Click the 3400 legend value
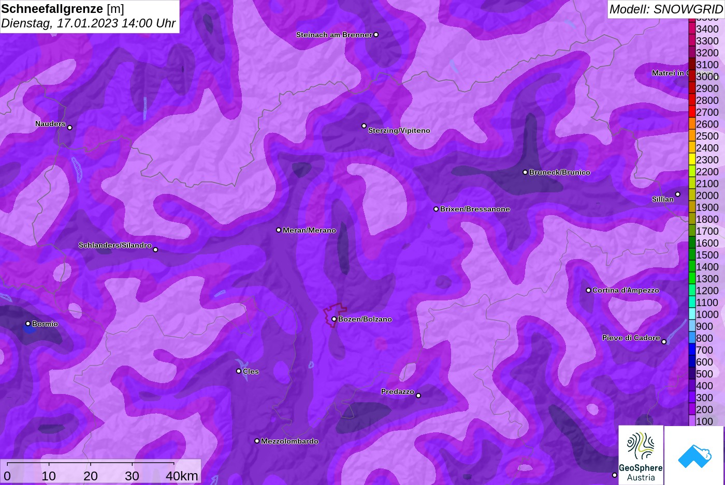Image resolution: width=725 pixels, height=485 pixels. tap(707, 29)
